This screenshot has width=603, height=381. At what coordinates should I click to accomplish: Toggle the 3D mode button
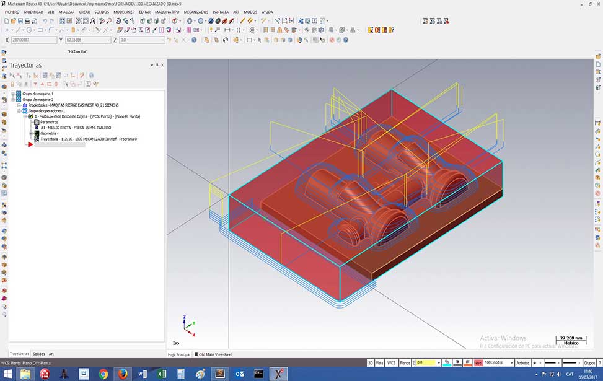tap(371, 362)
